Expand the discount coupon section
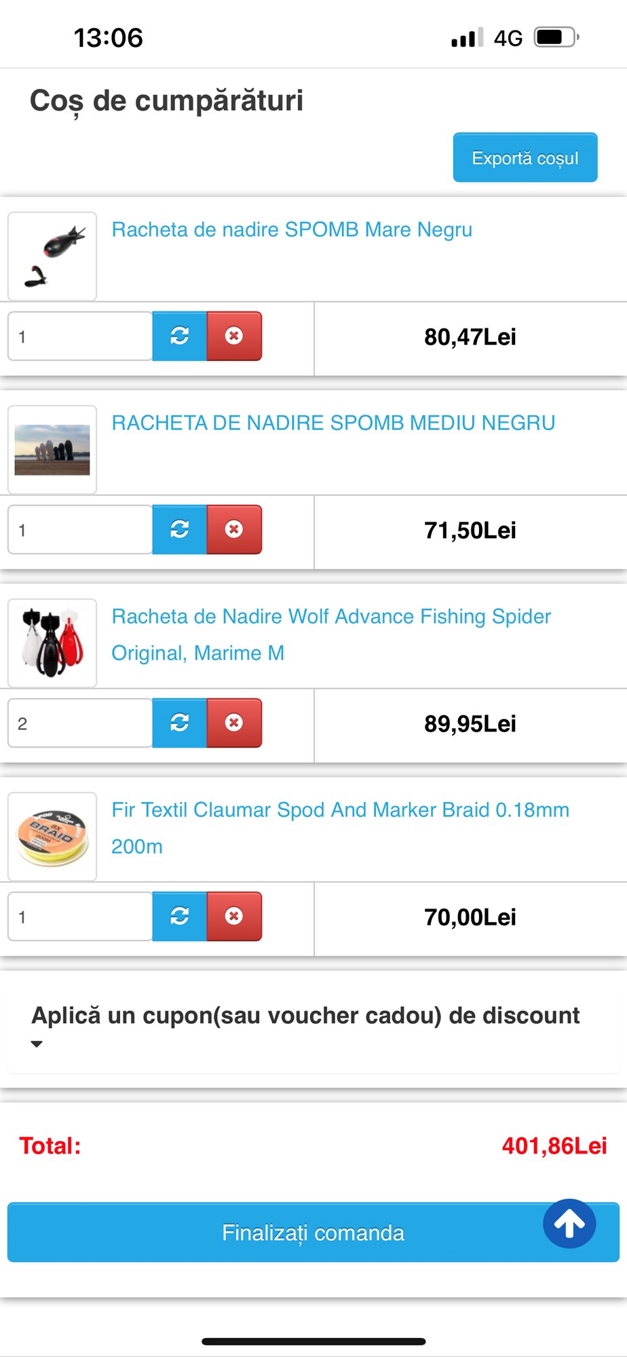The height and width of the screenshot is (1357, 627). pos(305,1025)
